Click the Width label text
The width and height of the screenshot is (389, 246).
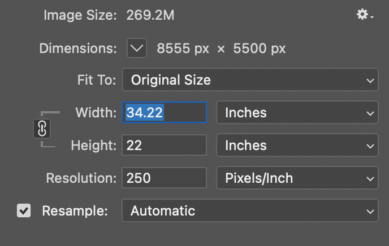96,113
